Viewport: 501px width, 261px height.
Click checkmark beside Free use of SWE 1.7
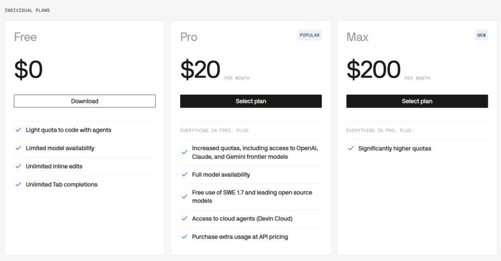pos(184,197)
